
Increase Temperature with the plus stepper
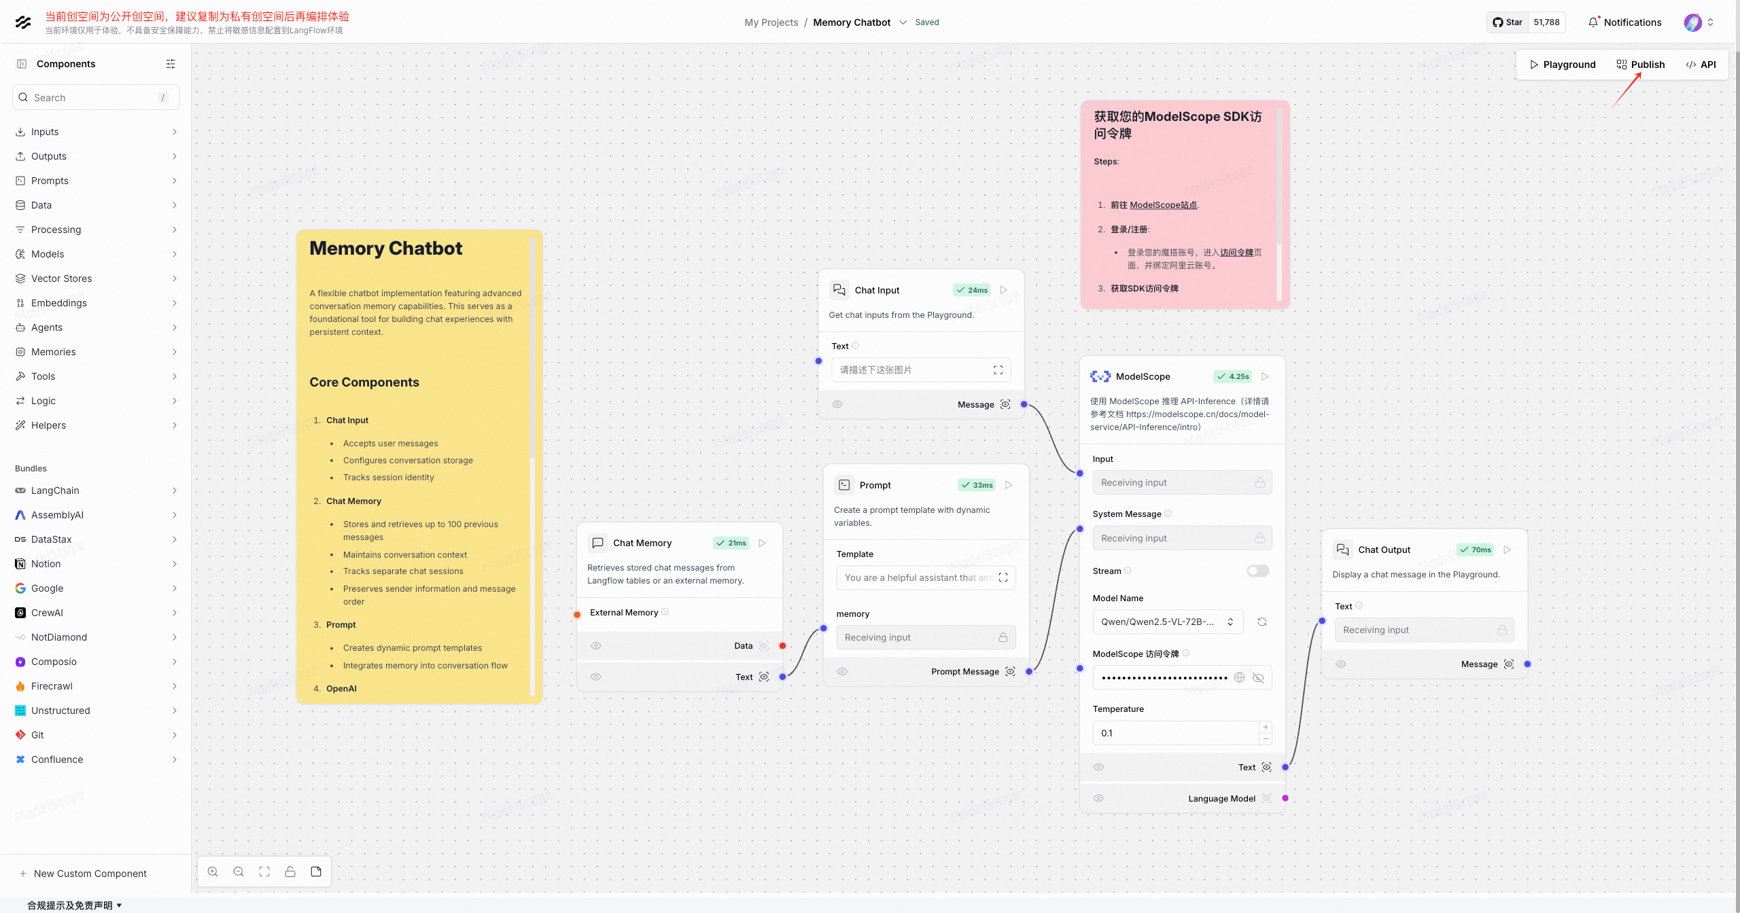point(1266,727)
